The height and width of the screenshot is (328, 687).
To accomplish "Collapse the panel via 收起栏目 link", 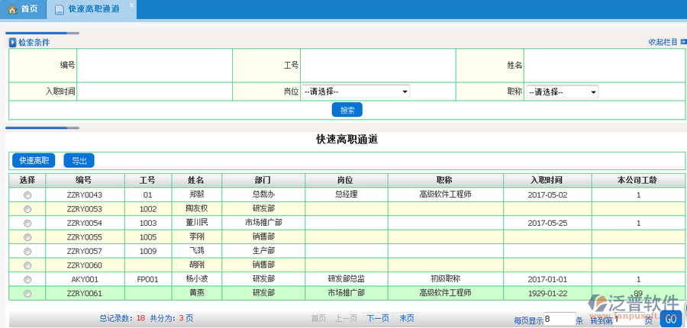I will (x=662, y=42).
